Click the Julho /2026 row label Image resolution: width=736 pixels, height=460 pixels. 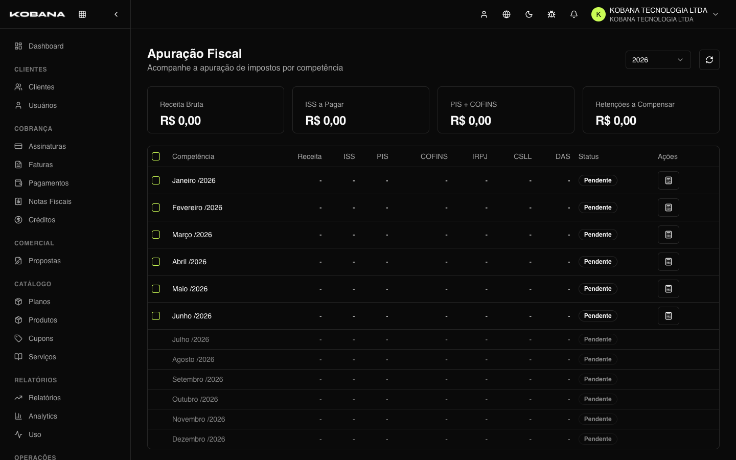tap(191, 339)
